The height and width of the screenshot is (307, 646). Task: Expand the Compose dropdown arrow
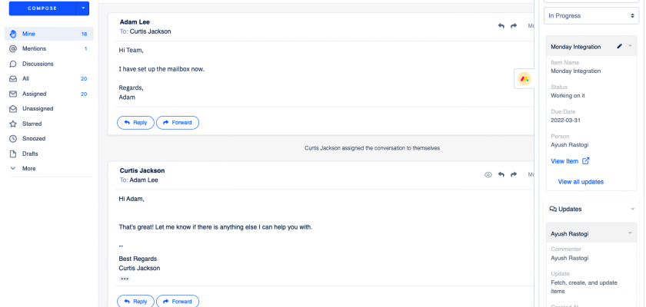83,8
